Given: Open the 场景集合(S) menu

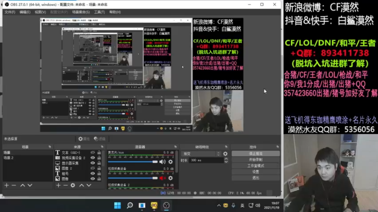Looking at the screenshot, I should (81, 12).
